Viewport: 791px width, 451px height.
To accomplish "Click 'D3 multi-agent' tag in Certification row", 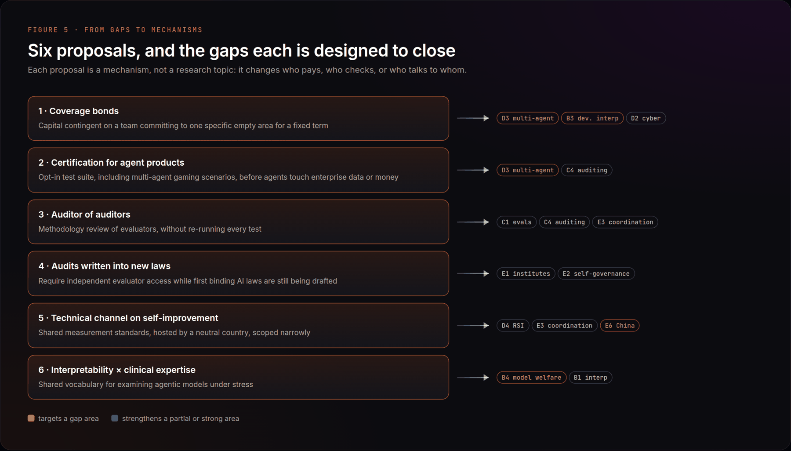I will pyautogui.click(x=527, y=170).
